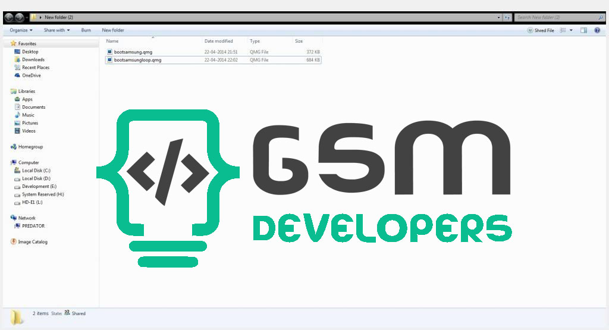Open the Share with menu
The width and height of the screenshot is (609, 330).
click(x=56, y=30)
